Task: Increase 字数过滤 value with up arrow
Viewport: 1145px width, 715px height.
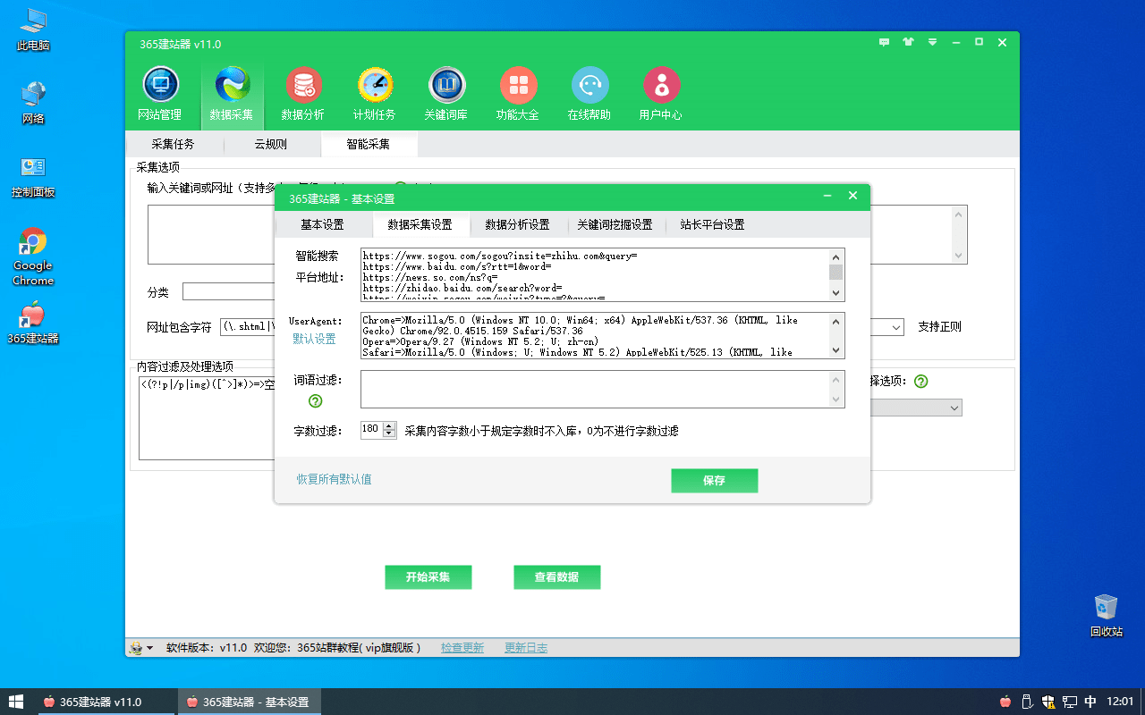Action: pyautogui.click(x=389, y=426)
